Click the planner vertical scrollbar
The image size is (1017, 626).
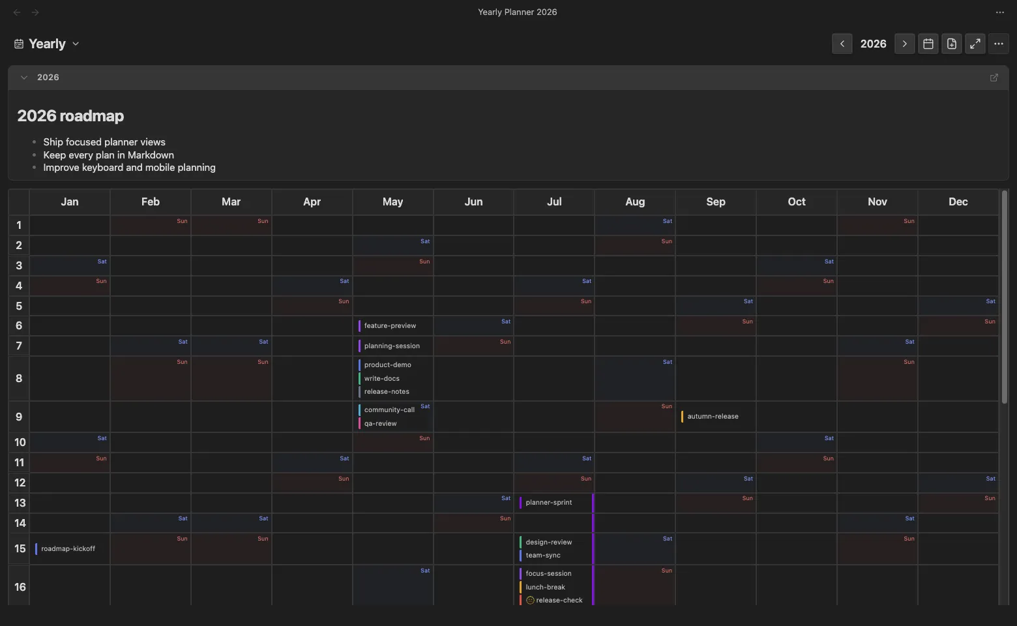[1005, 297]
